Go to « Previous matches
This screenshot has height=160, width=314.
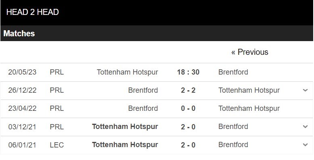[x=250, y=52]
